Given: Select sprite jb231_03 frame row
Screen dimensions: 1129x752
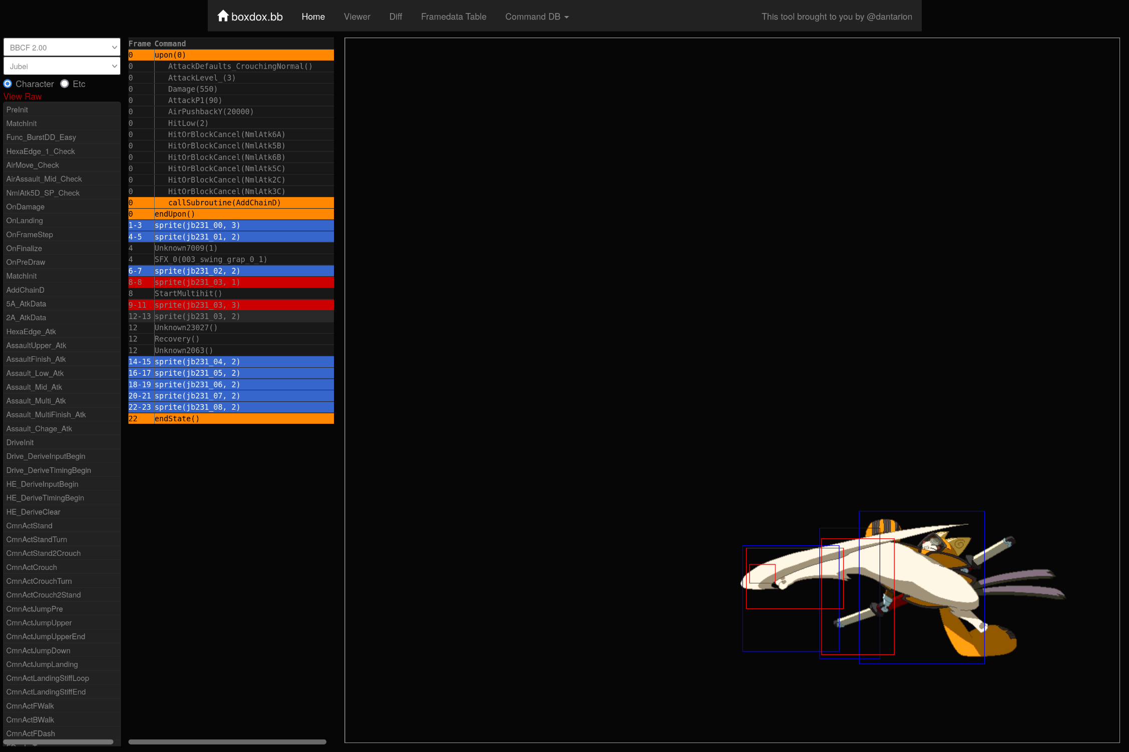Looking at the screenshot, I should tap(230, 282).
